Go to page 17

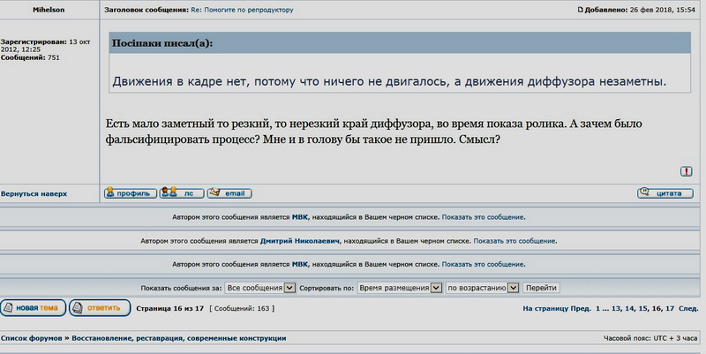670,308
